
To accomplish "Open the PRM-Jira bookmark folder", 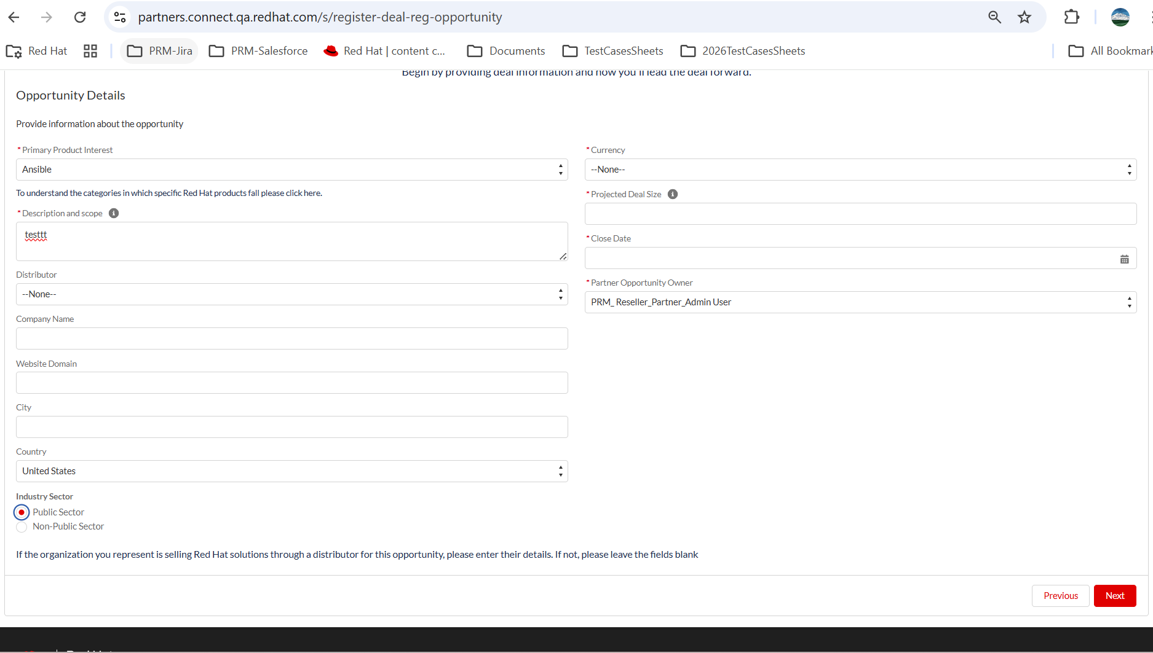I will [x=160, y=51].
